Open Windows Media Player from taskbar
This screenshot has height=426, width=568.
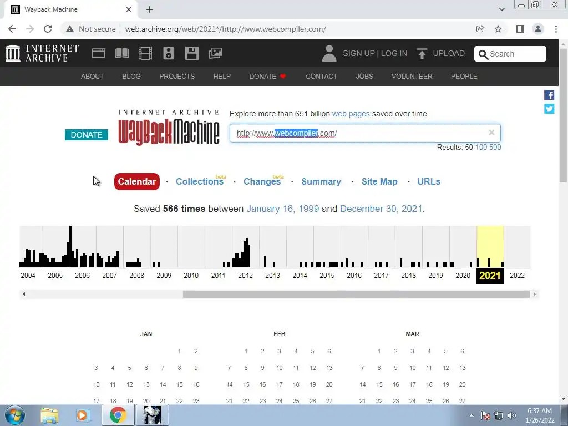83,415
